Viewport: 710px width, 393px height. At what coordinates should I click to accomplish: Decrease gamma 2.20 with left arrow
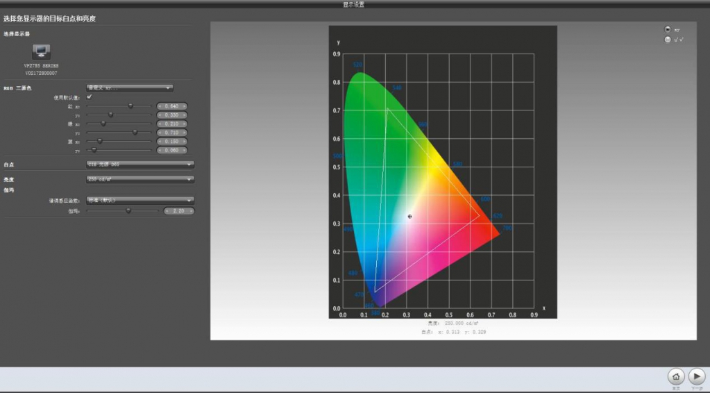point(167,211)
